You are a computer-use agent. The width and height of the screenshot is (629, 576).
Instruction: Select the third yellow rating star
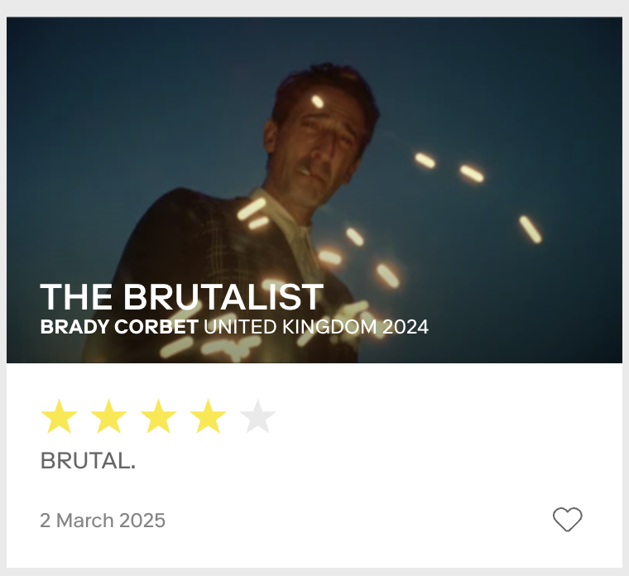coord(158,416)
